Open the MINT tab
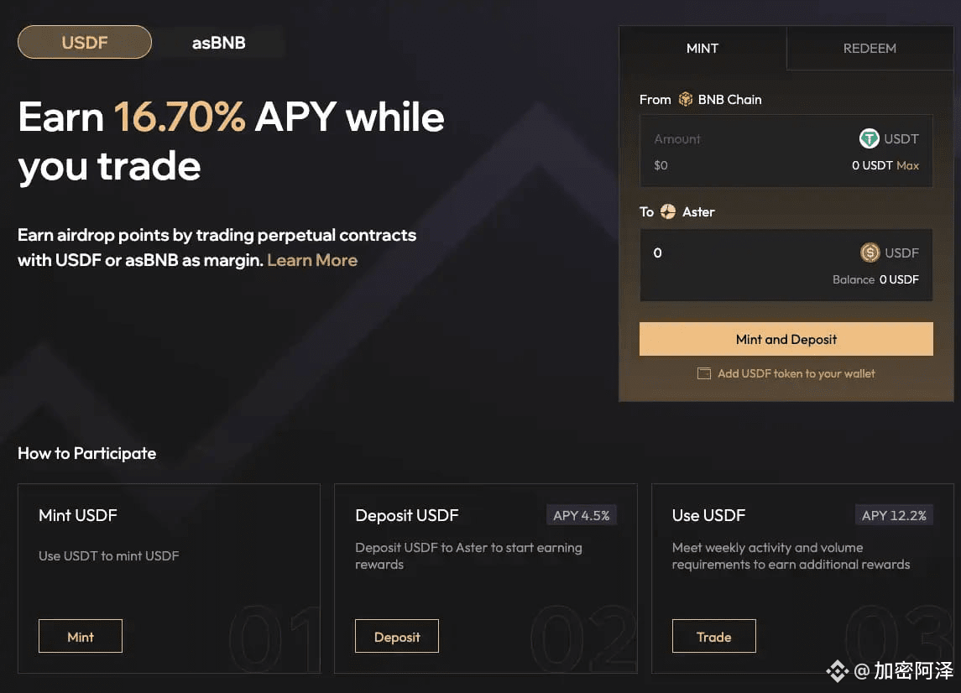The width and height of the screenshot is (961, 693). tap(702, 49)
